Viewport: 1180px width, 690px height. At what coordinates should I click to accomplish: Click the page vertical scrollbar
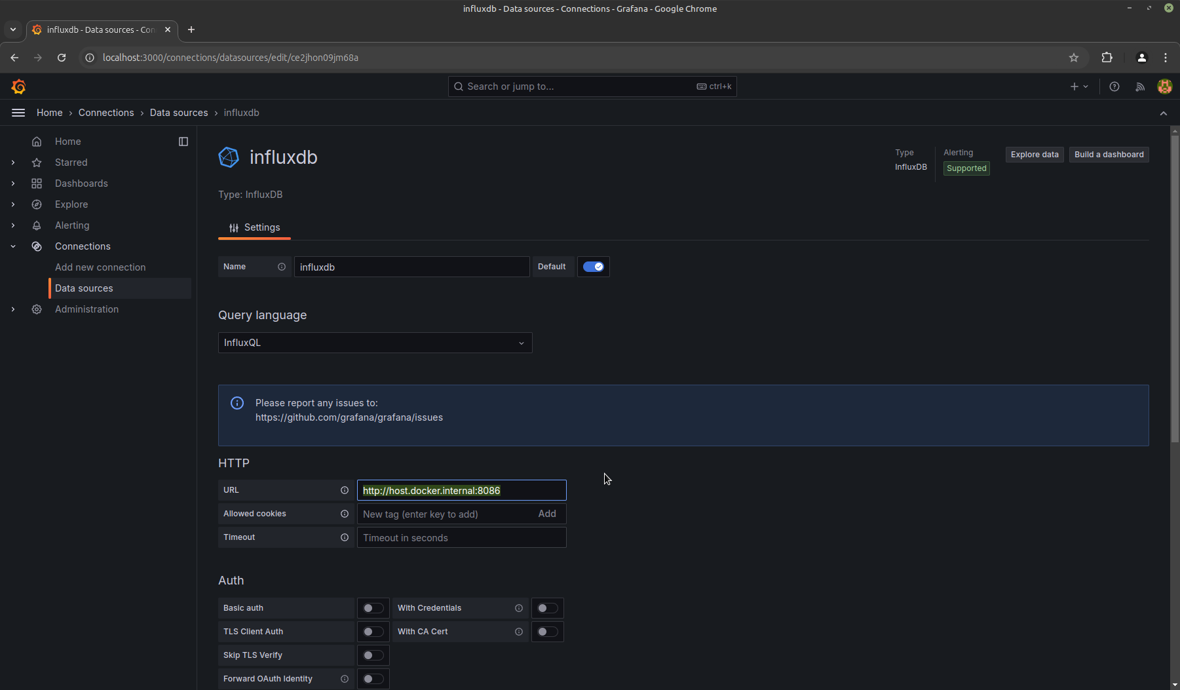[1175, 288]
